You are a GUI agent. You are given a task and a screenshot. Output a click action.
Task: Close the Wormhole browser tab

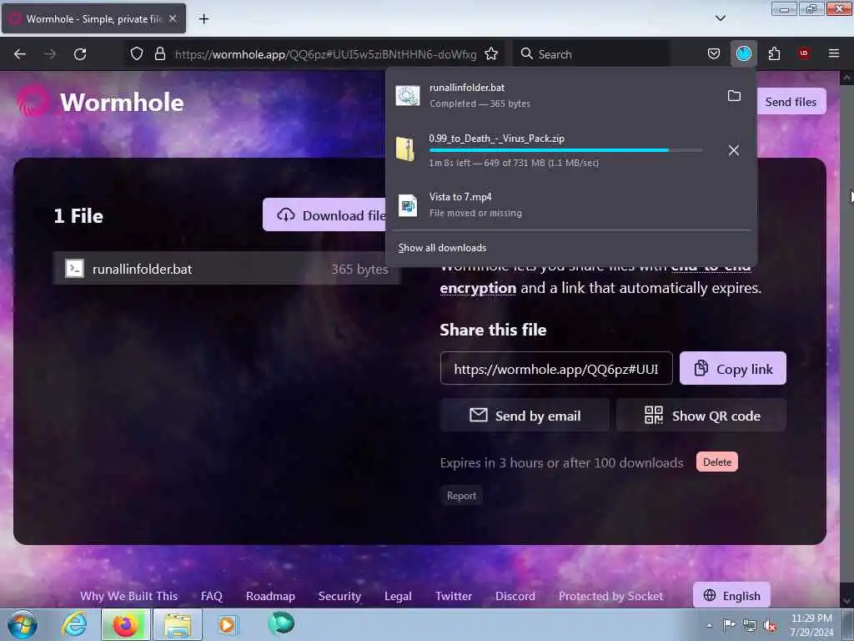click(173, 18)
